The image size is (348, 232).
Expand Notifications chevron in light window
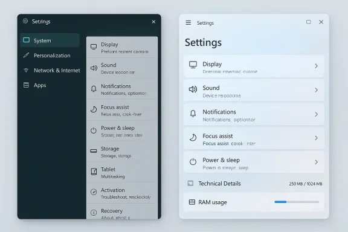(x=316, y=114)
